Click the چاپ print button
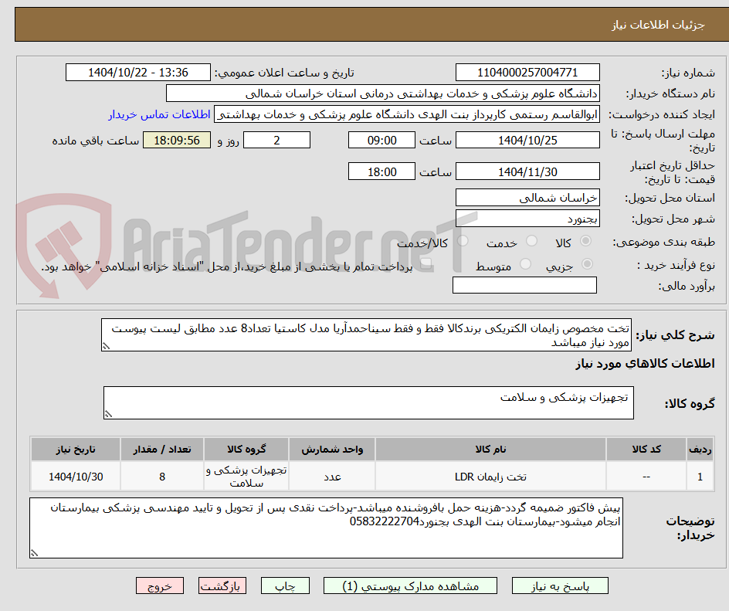The image size is (729, 611). (x=284, y=586)
